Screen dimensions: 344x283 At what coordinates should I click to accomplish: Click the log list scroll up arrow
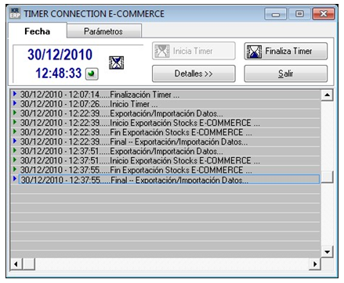(x=327, y=95)
